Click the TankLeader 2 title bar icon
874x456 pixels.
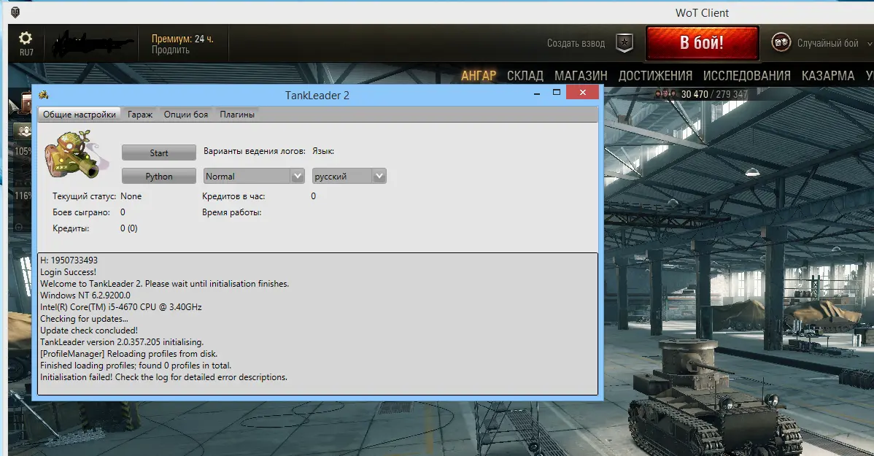point(44,95)
